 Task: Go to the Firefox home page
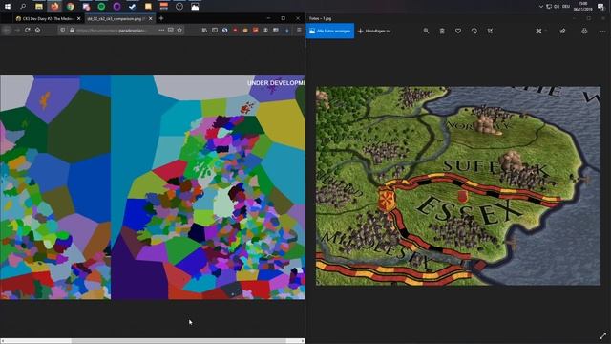[x=38, y=30]
